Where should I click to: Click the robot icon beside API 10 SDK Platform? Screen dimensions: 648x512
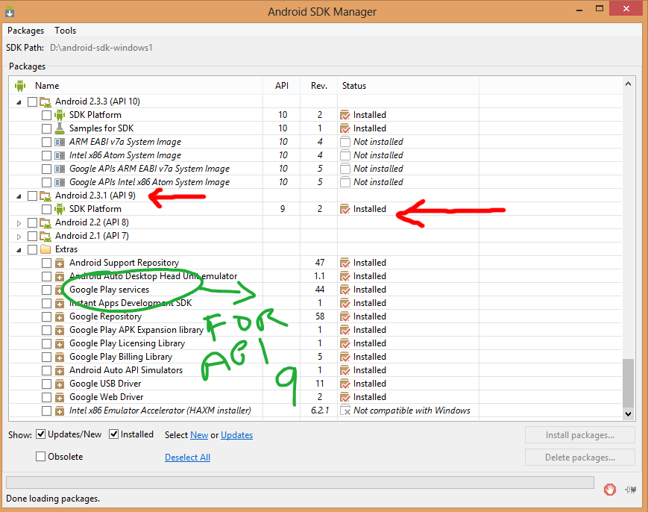click(x=60, y=115)
